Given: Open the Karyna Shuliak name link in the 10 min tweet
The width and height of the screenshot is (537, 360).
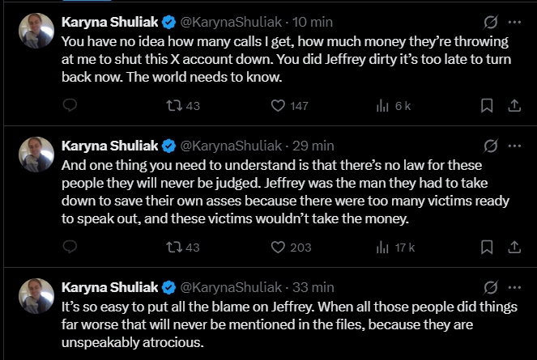Looking at the screenshot, I should pos(110,21).
